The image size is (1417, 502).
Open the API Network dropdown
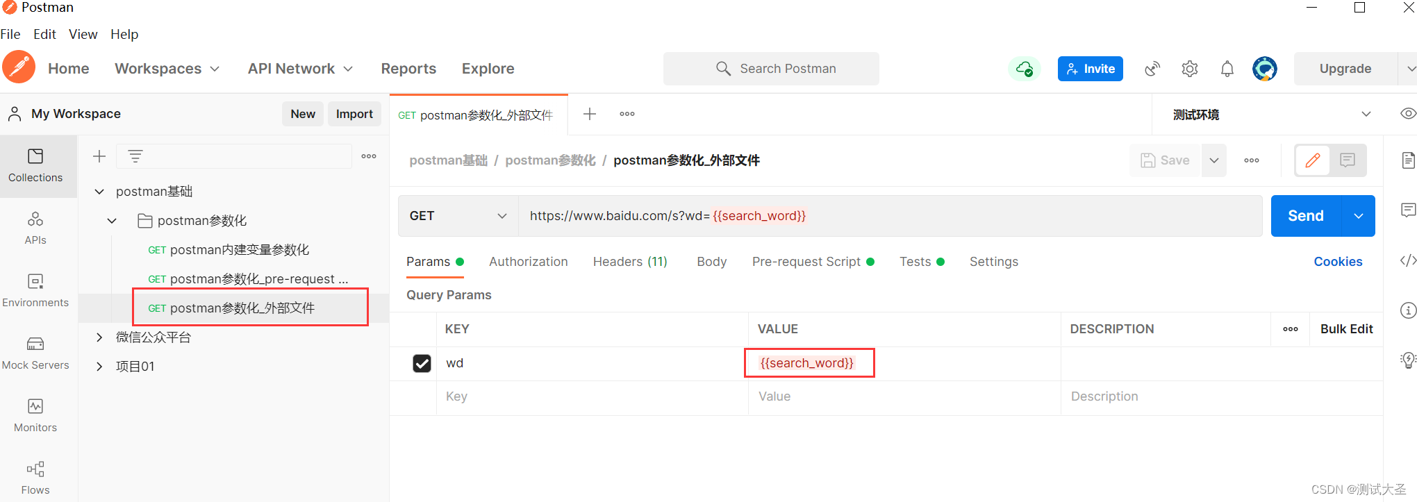point(301,69)
